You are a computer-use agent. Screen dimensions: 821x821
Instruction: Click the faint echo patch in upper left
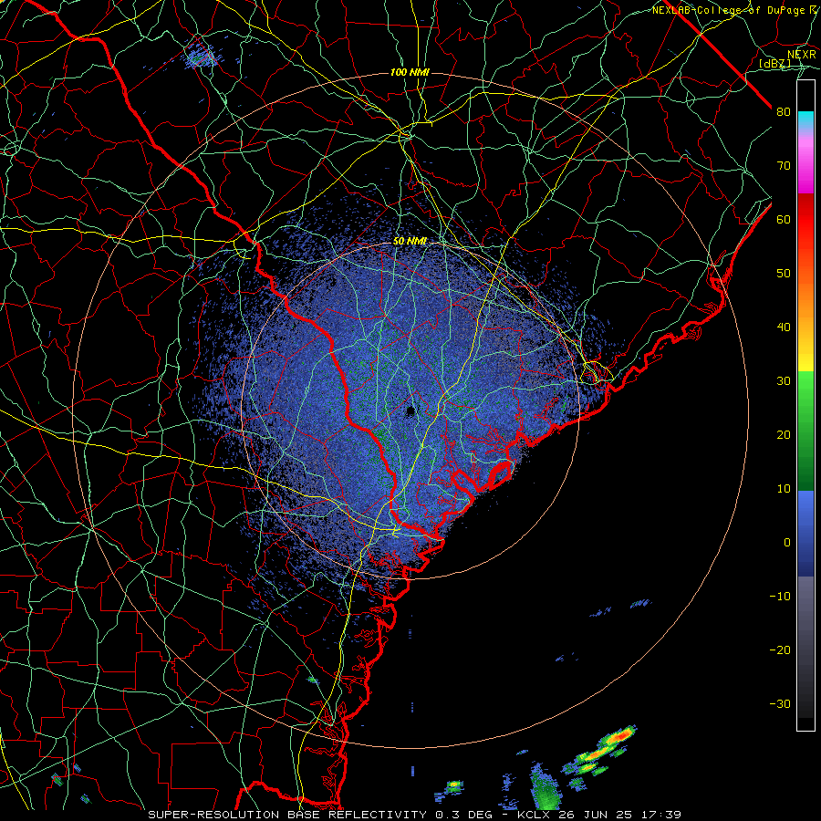(x=199, y=55)
